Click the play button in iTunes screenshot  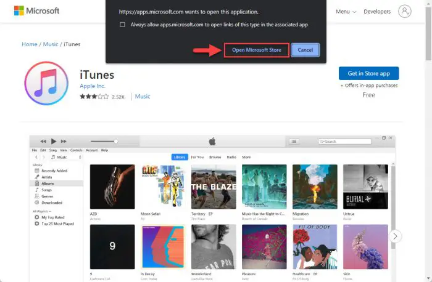pos(54,141)
